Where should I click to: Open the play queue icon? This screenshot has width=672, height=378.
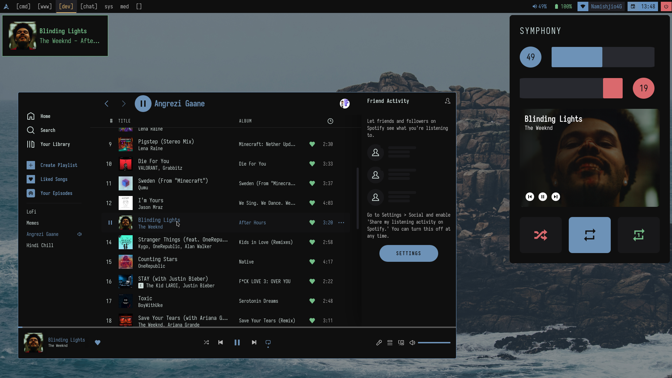[390, 343]
